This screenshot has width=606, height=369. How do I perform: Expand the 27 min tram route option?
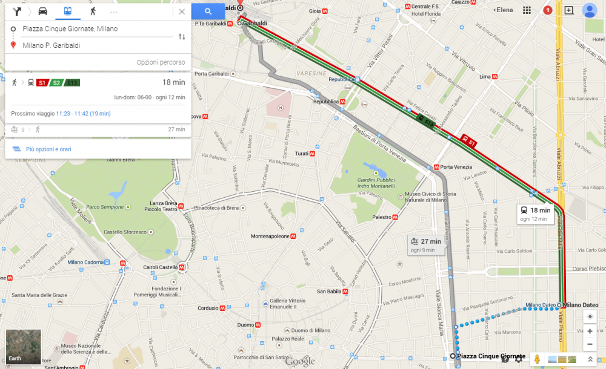98,129
